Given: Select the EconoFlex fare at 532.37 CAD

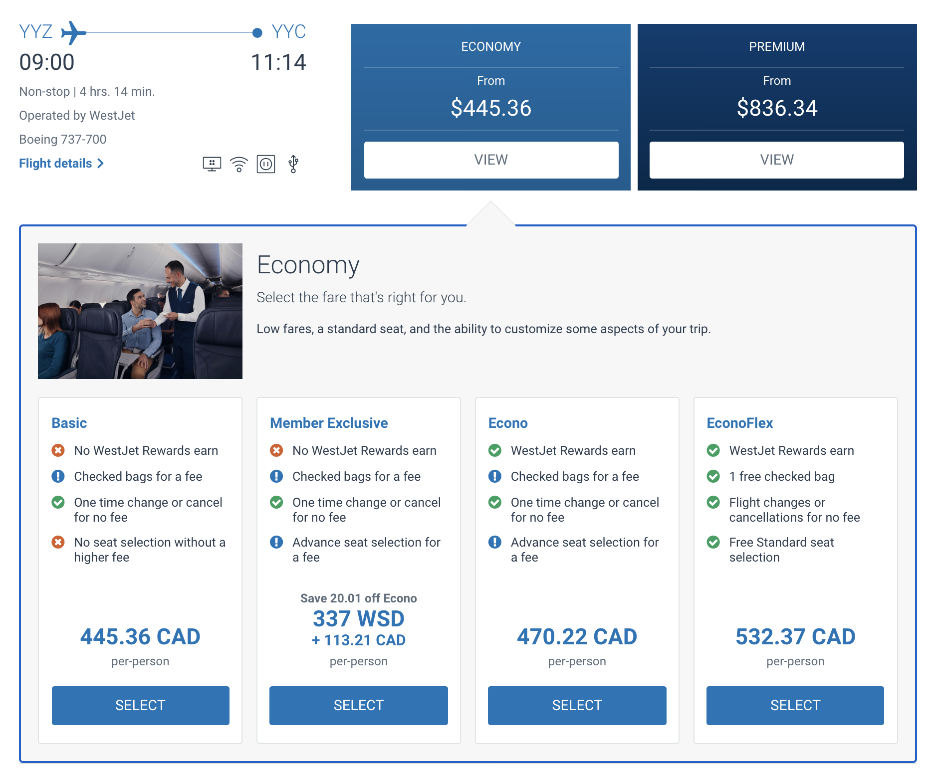Looking at the screenshot, I should 795,705.
